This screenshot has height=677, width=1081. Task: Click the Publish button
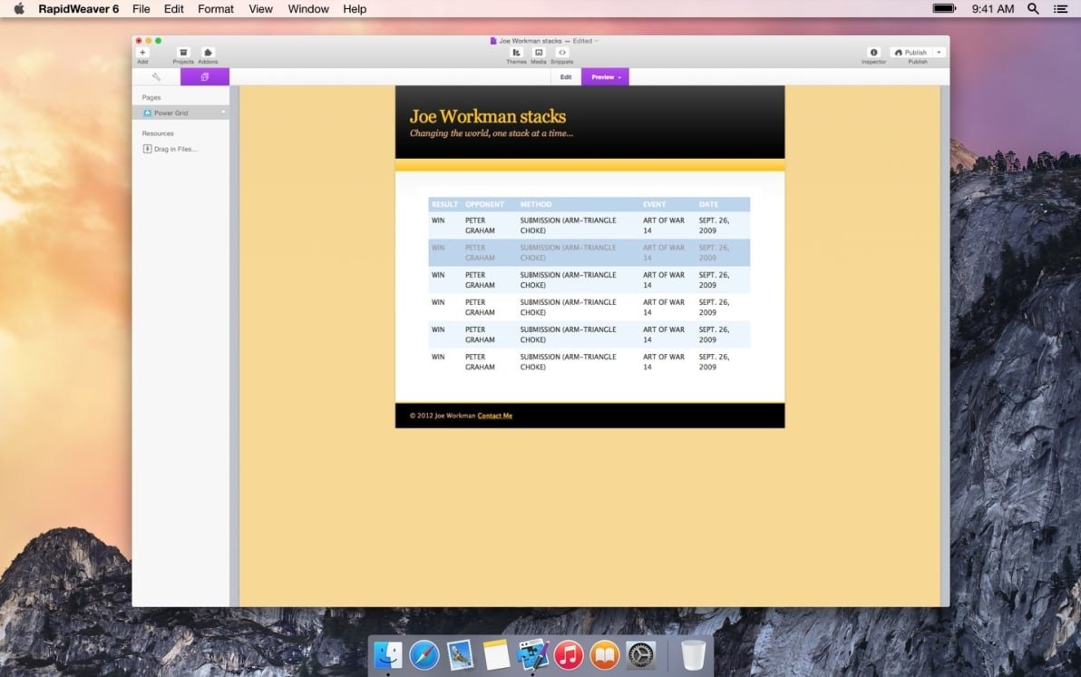911,53
